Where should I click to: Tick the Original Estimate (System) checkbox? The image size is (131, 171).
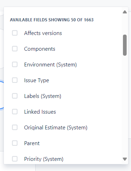pos(15,127)
